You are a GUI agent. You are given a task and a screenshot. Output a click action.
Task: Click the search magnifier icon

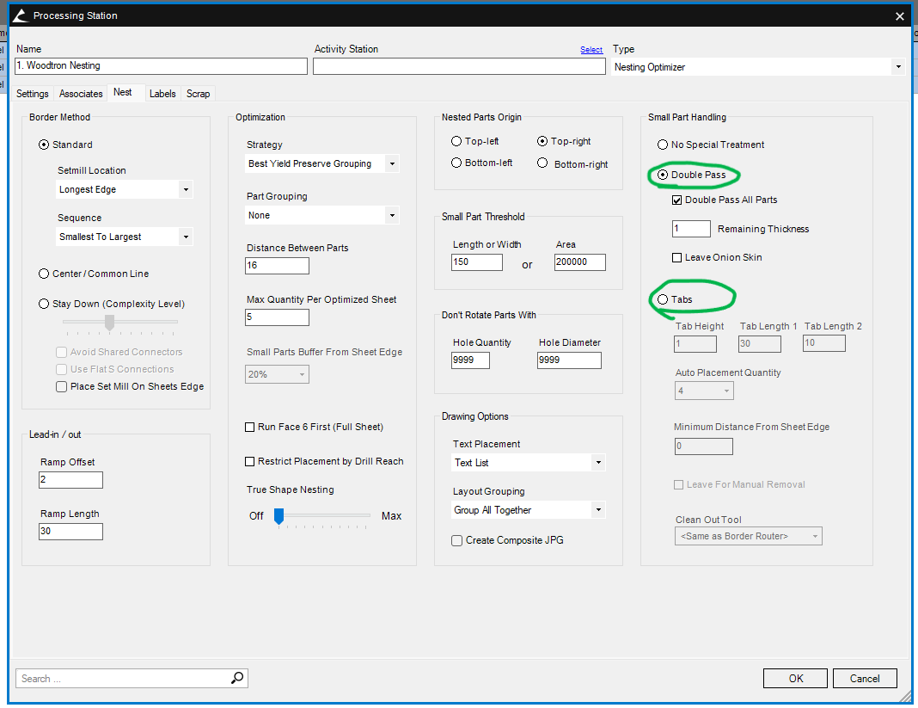(x=237, y=678)
